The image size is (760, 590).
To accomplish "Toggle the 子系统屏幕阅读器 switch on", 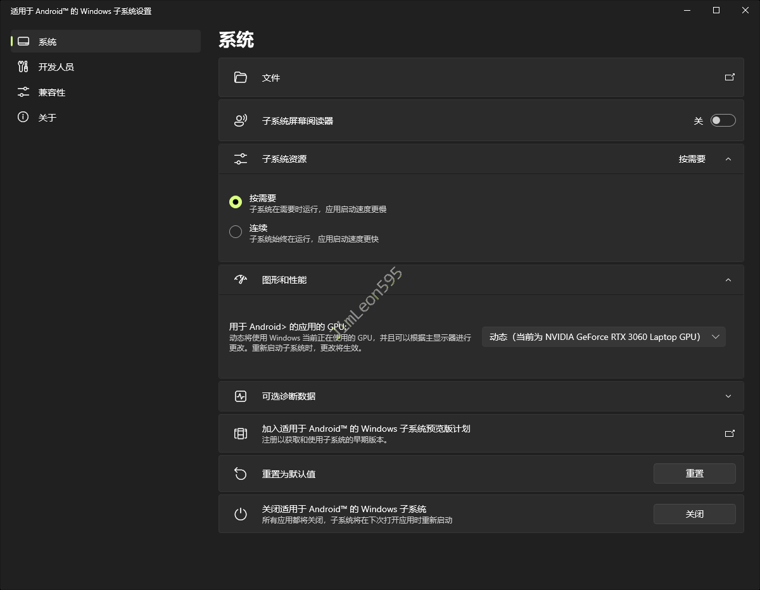I will coord(723,121).
